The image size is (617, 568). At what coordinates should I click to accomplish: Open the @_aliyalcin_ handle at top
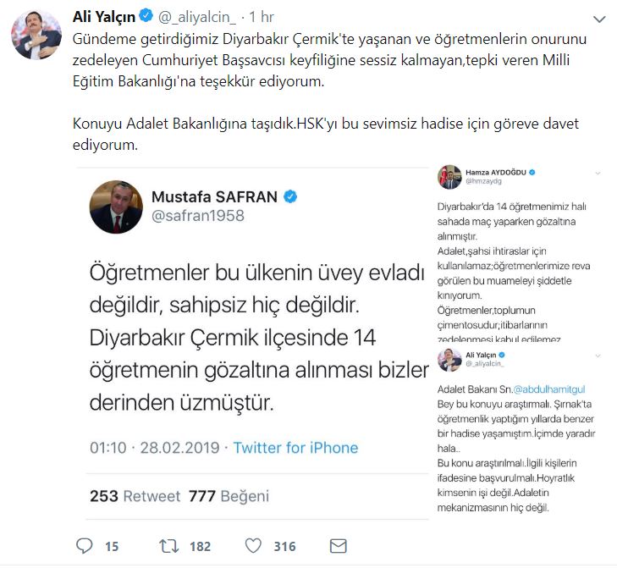(197, 17)
